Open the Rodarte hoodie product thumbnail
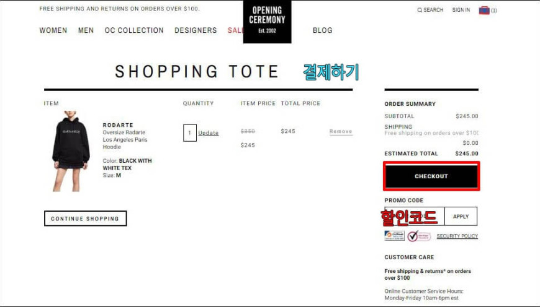540x307 pixels. point(71,151)
